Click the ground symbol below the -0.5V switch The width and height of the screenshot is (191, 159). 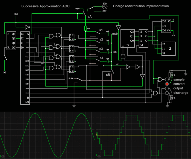pyautogui.click(x=74, y=106)
